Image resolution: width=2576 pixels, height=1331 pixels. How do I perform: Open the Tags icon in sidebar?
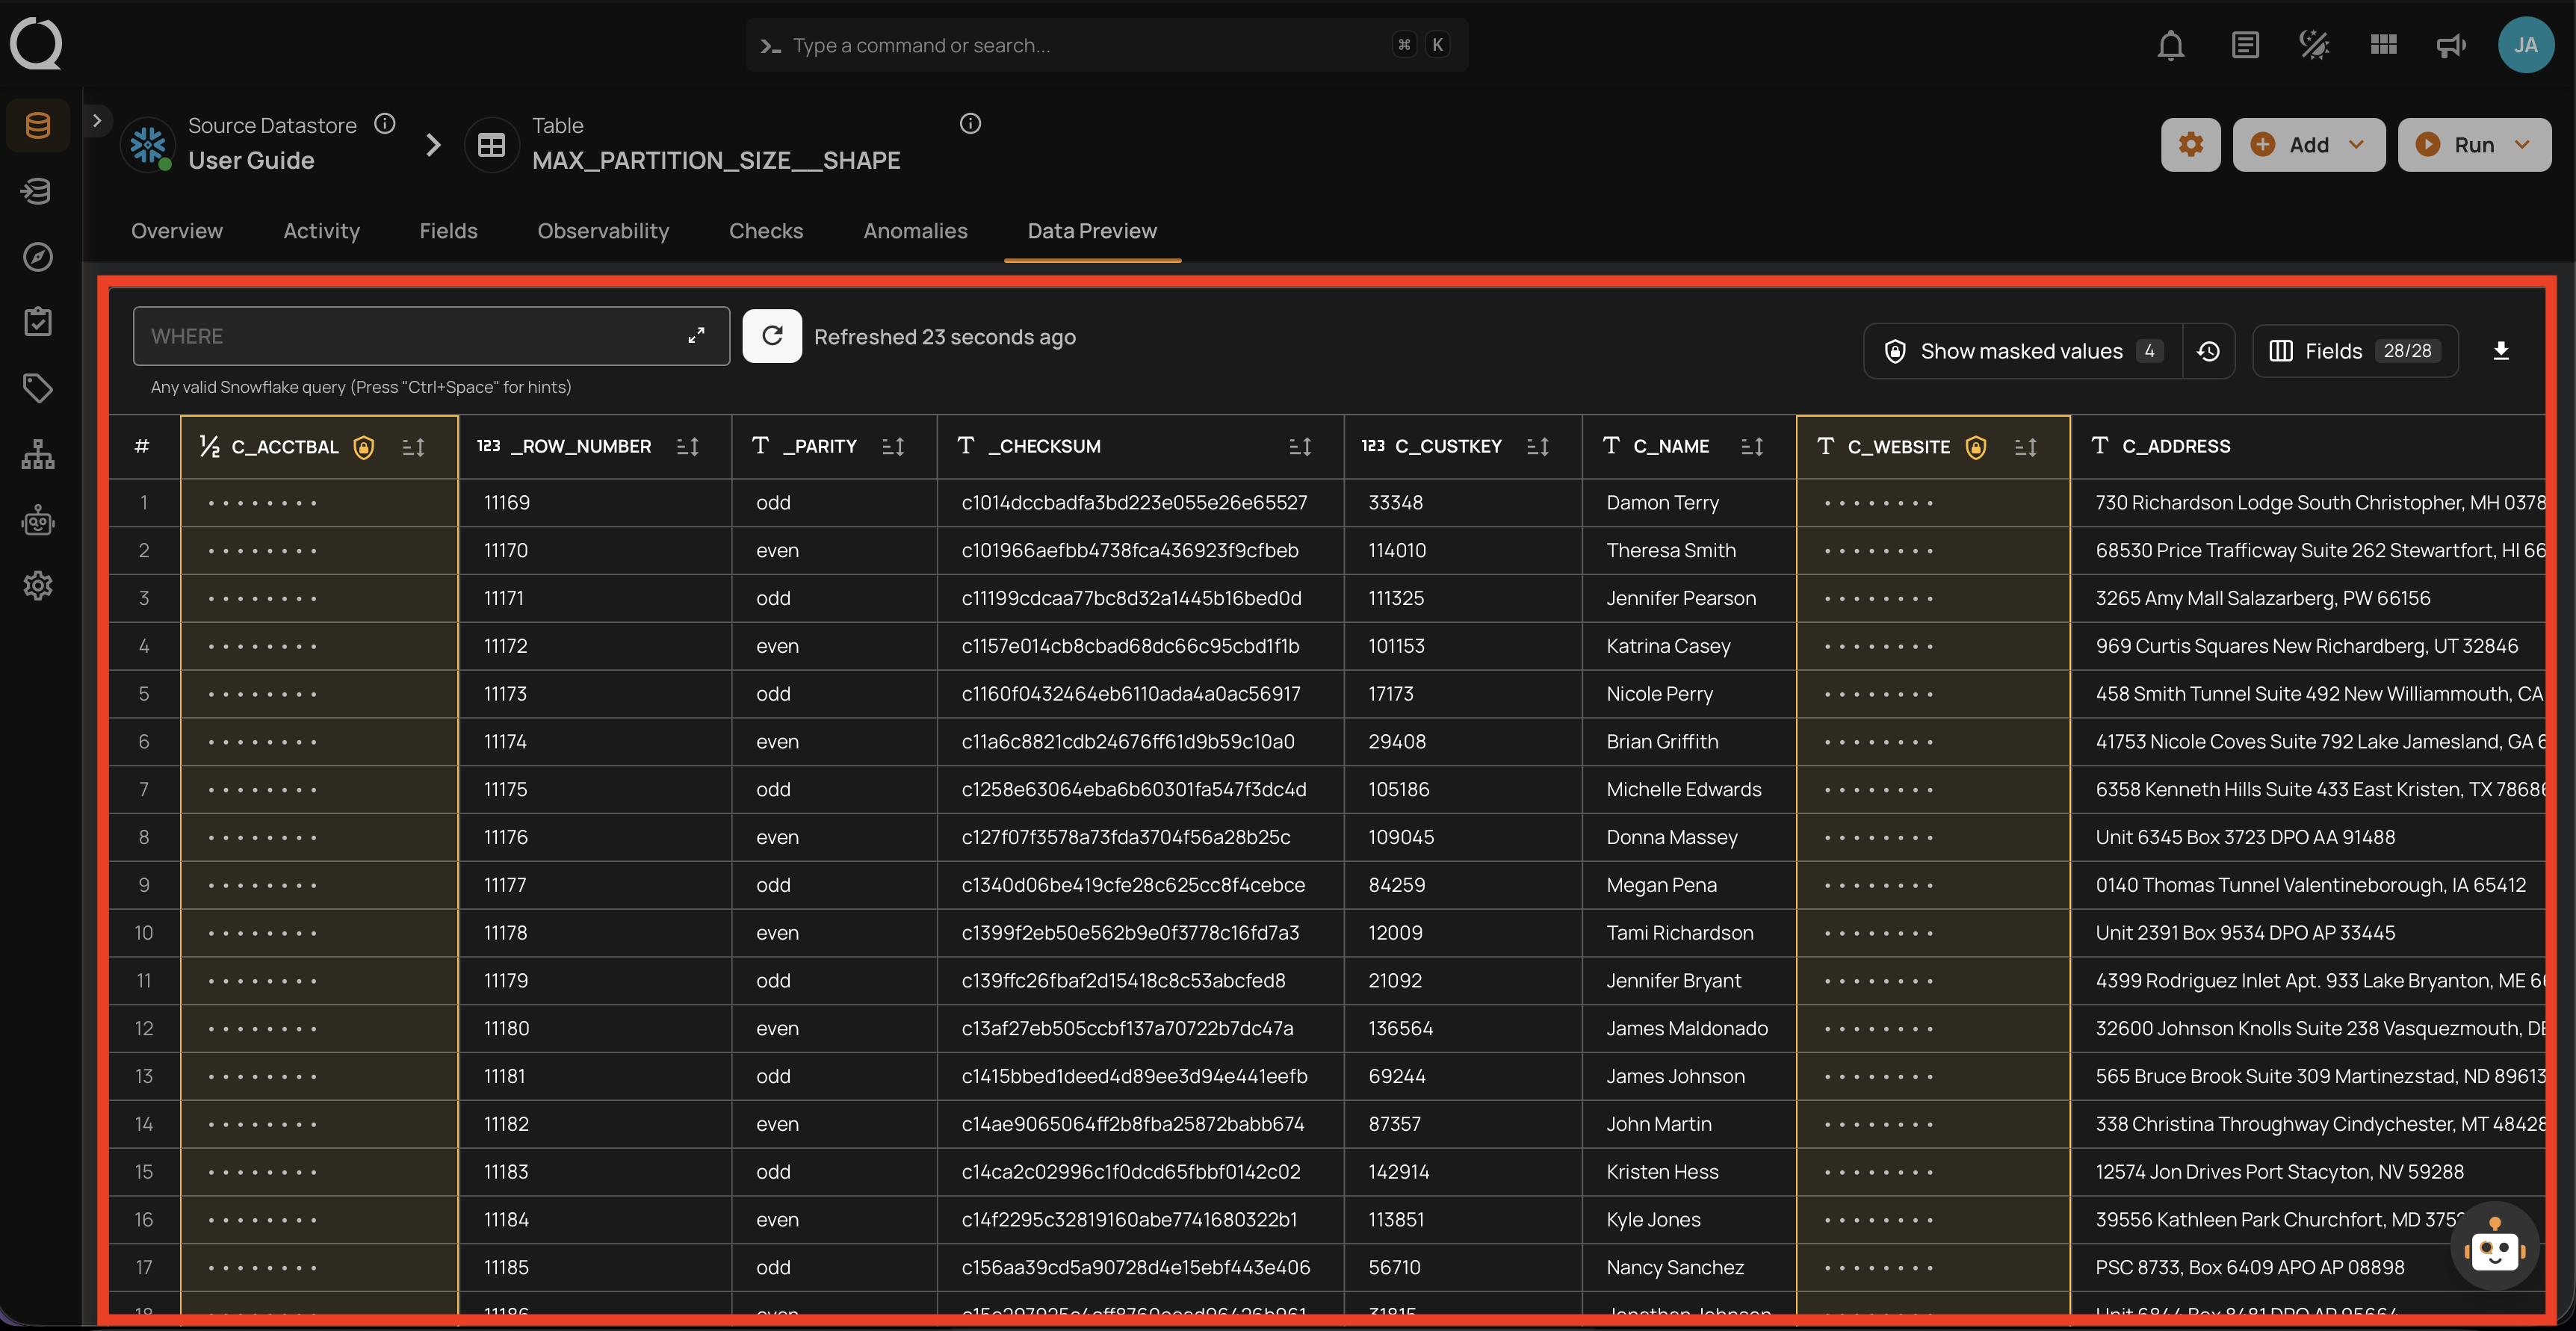(38, 388)
